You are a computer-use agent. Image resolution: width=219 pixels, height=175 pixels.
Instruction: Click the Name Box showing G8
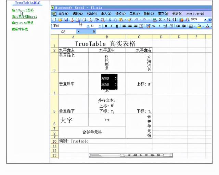[63, 32]
